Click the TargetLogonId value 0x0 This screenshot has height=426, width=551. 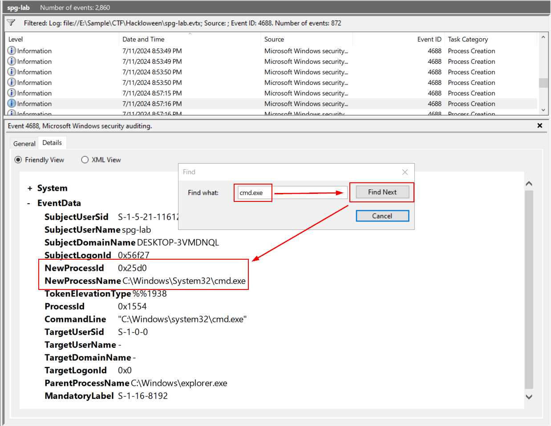(x=125, y=370)
